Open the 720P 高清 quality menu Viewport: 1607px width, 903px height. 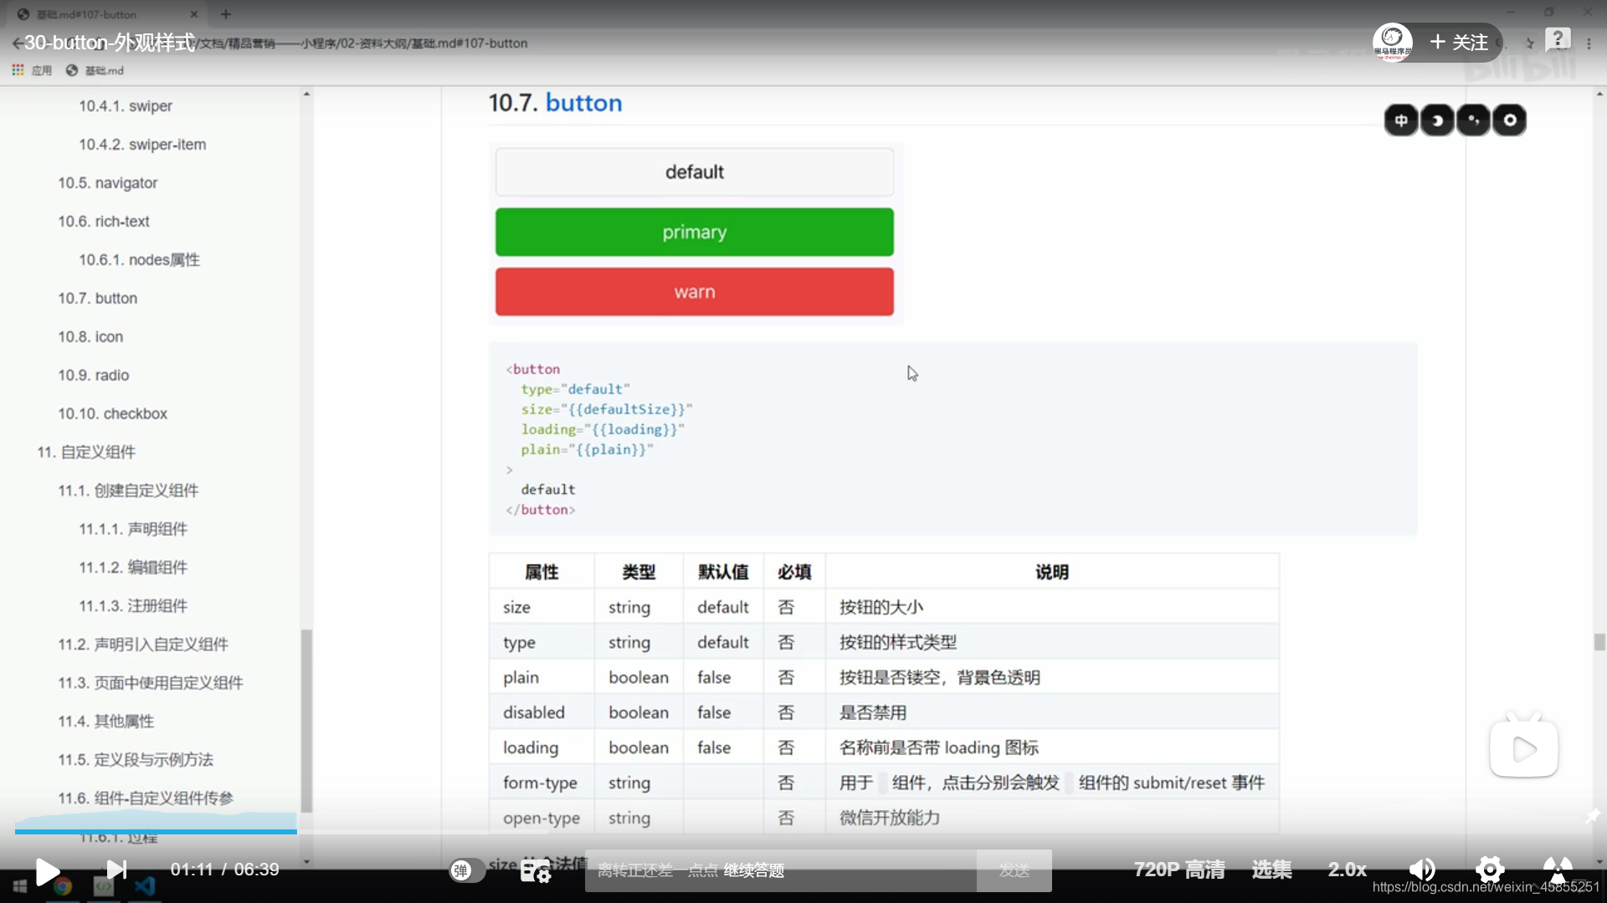pyautogui.click(x=1179, y=870)
